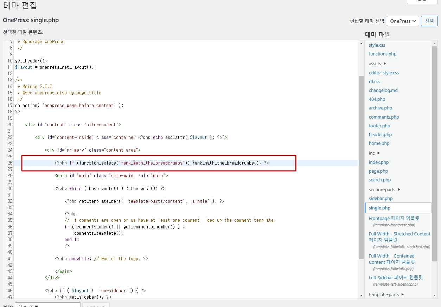Click the div id="content" code line
441x307 pixels.
pyautogui.click(x=73, y=125)
